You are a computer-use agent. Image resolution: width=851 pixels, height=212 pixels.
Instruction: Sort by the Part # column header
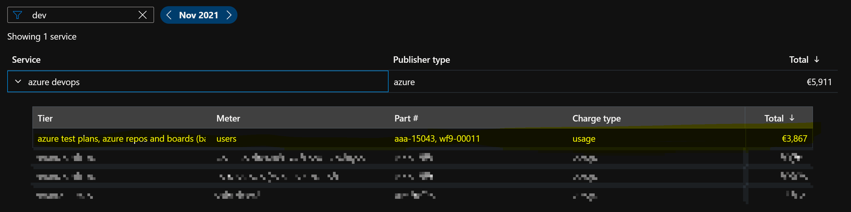406,118
